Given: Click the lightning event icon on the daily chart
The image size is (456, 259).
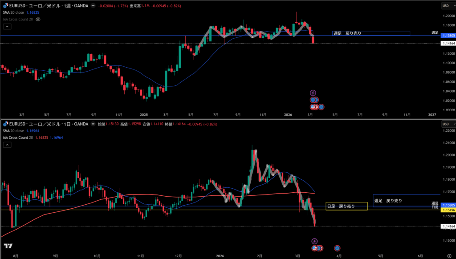Looking at the screenshot, I should click(x=314, y=241).
